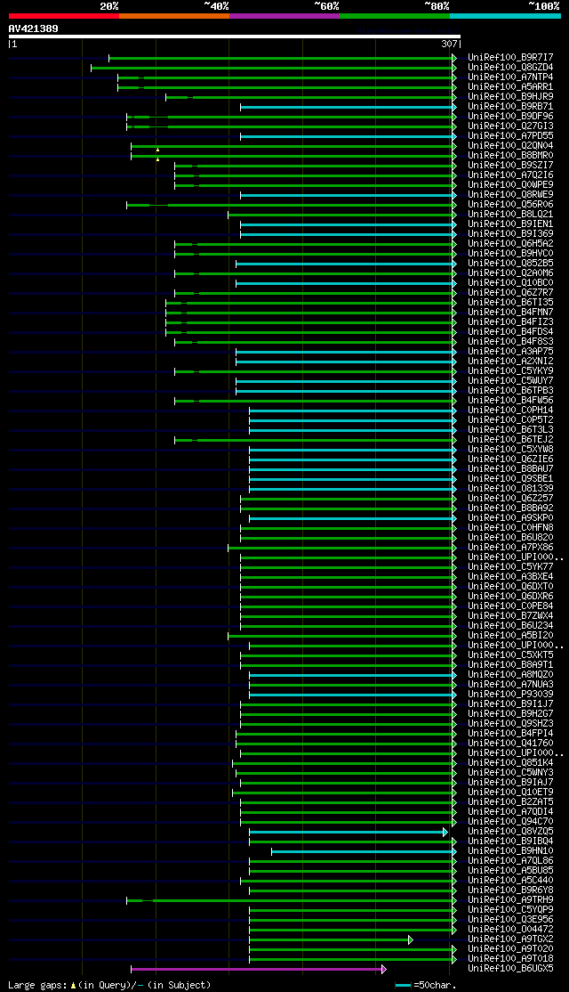Click the 307 query end position label
The width and height of the screenshot is (569, 992).
[449, 45]
